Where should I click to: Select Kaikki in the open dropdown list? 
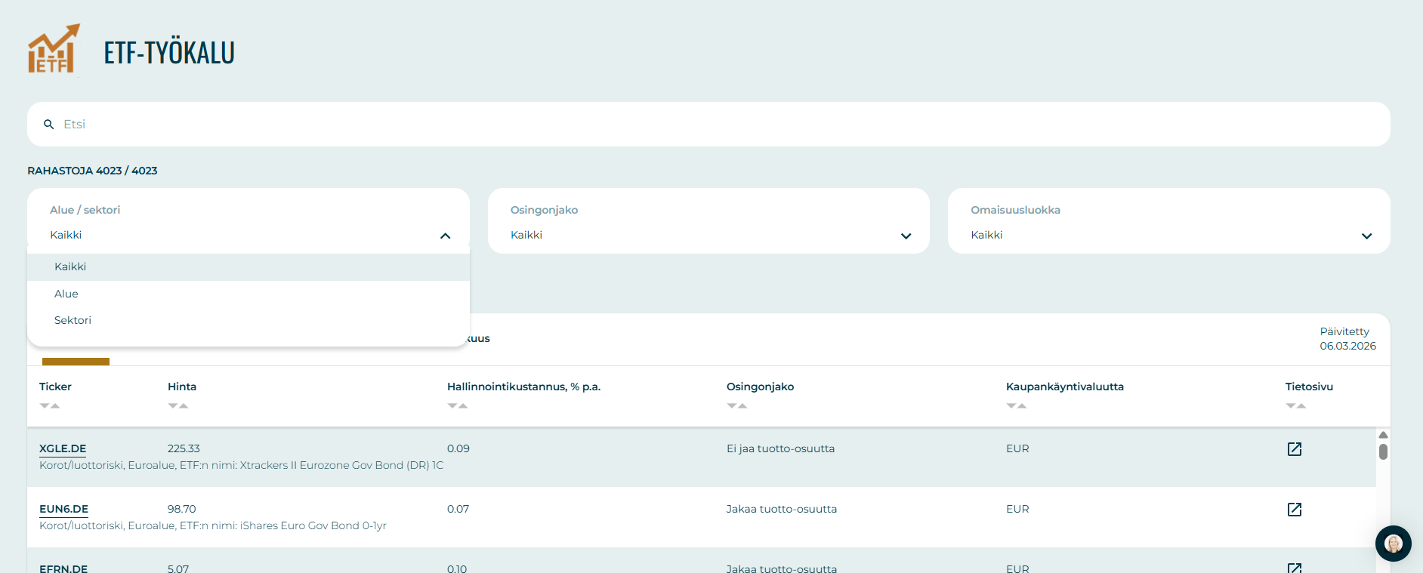coord(70,267)
